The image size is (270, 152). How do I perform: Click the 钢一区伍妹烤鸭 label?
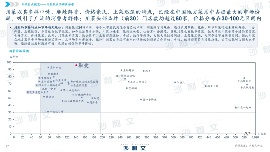coord(125,76)
